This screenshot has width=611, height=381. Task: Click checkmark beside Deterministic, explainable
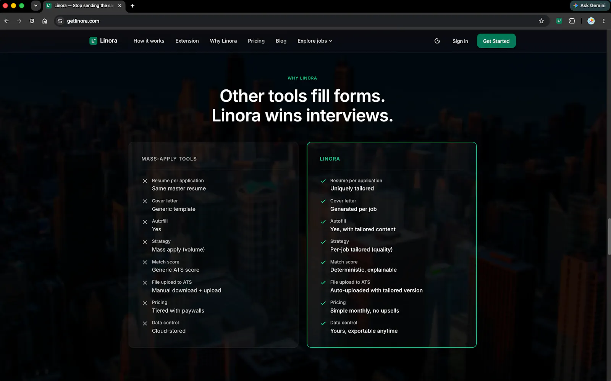tap(323, 262)
